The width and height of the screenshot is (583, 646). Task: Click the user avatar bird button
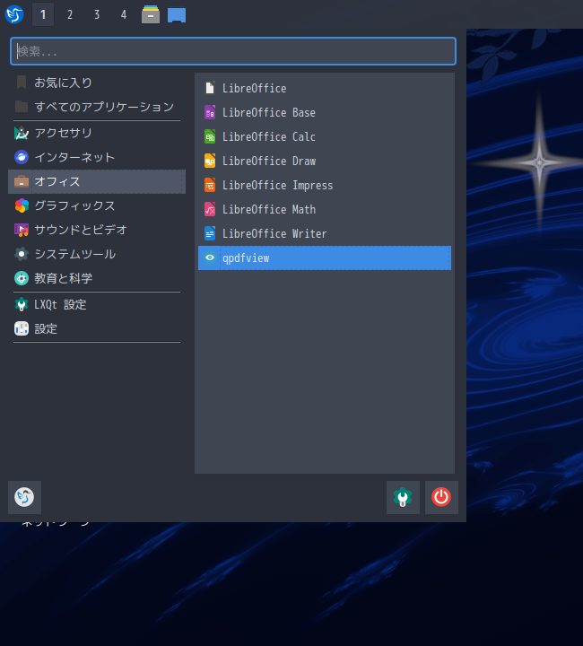25,497
